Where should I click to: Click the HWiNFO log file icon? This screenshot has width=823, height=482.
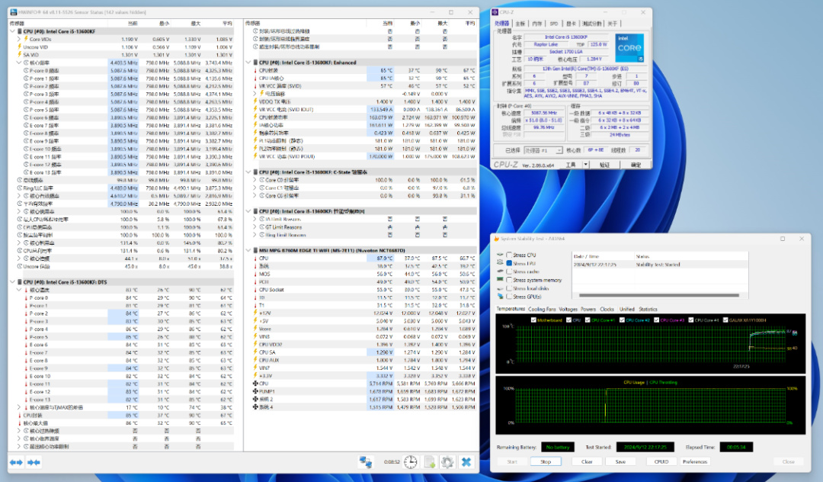pyautogui.click(x=429, y=462)
